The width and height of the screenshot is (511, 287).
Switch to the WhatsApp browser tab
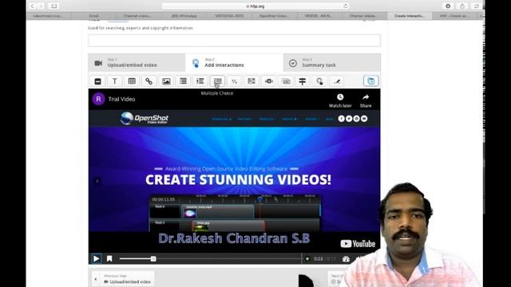click(x=184, y=16)
